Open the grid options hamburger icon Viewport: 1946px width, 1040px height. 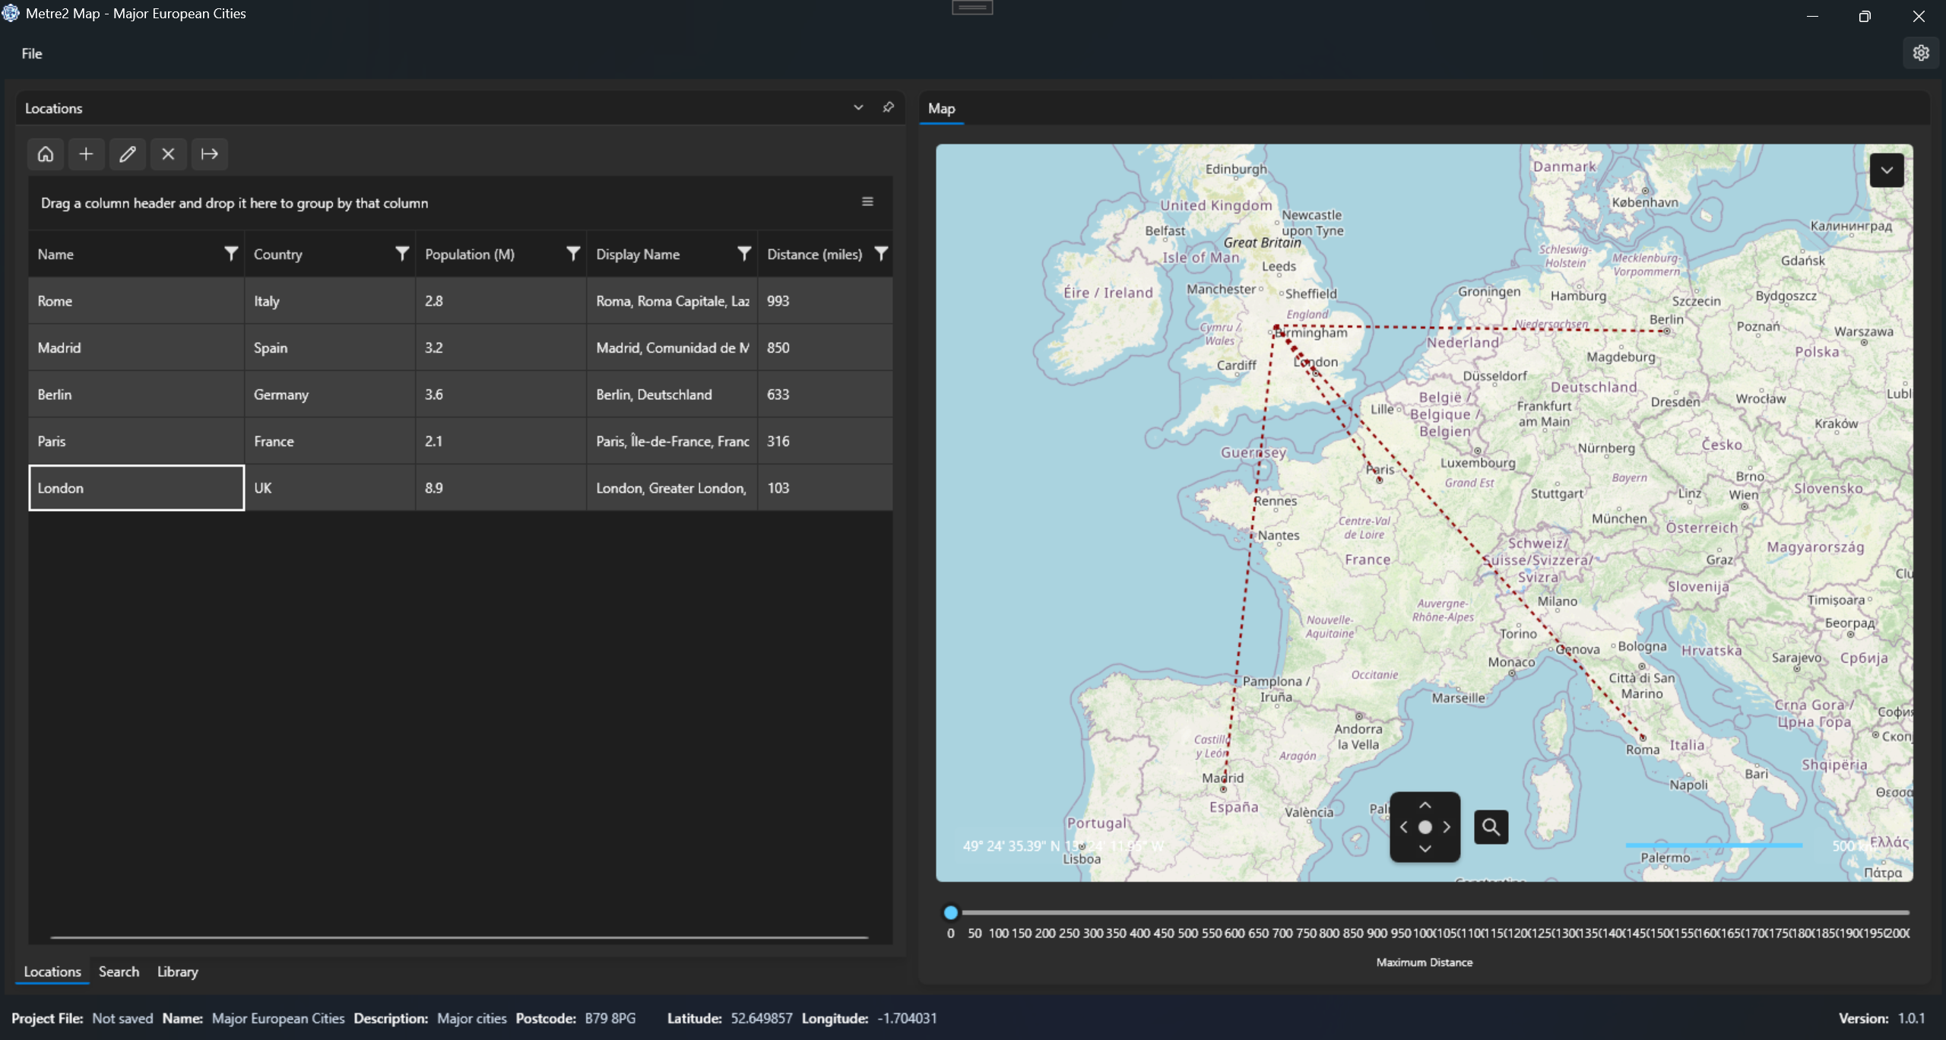tap(867, 202)
